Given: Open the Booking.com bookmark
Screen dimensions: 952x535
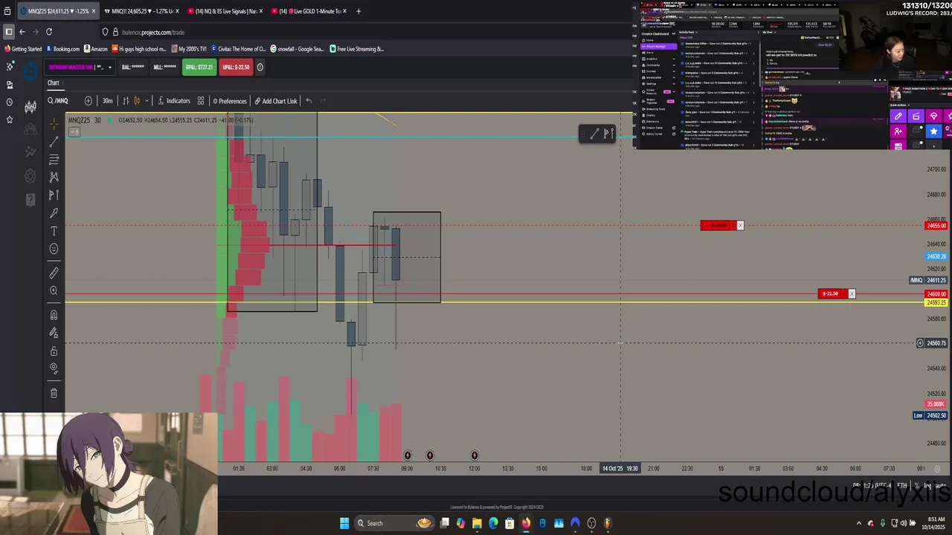Looking at the screenshot, I should coord(62,49).
